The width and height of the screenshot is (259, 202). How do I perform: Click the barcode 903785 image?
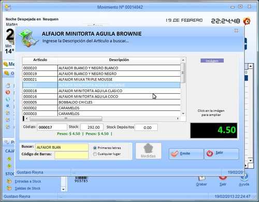[81, 179]
